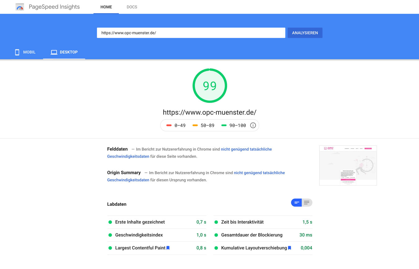This screenshot has height=269, width=419.
Task: Click the Erste Inhalte gezeichnet metric
Action: point(157,222)
